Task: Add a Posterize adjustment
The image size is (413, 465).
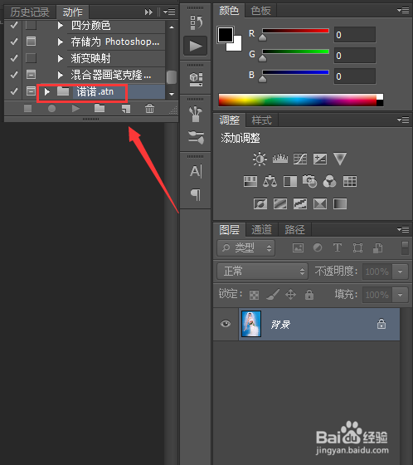Action: (280, 203)
